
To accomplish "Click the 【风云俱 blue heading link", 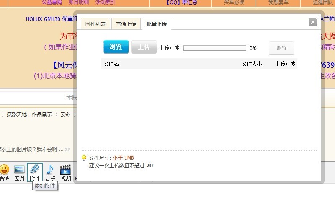I will tap(64, 65).
